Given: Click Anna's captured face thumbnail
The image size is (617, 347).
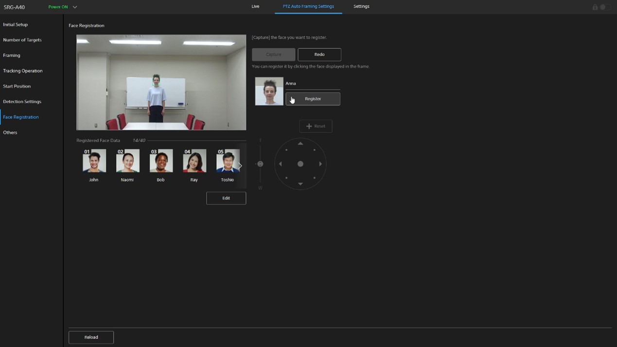Looking at the screenshot, I should click(x=269, y=91).
